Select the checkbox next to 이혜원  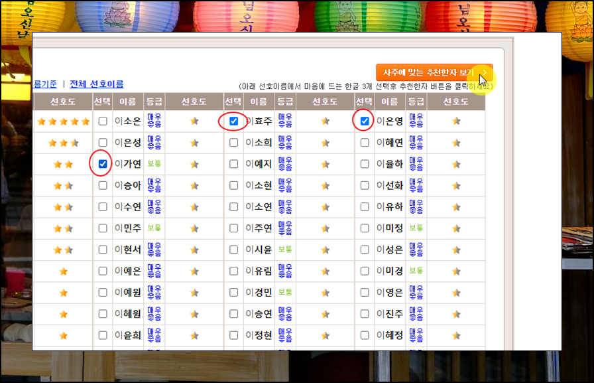[103, 314]
